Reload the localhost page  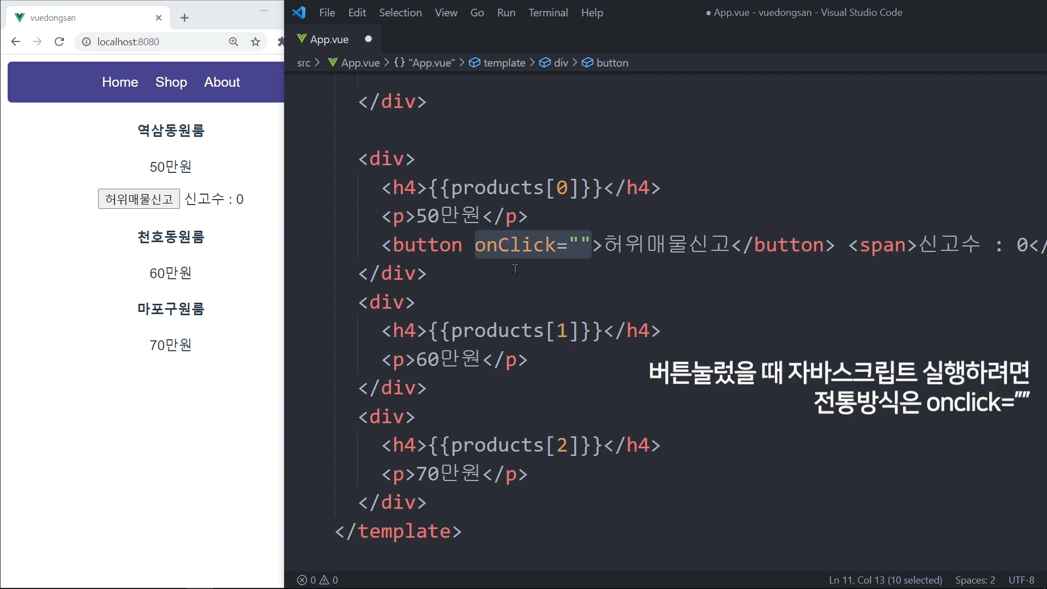(x=59, y=42)
